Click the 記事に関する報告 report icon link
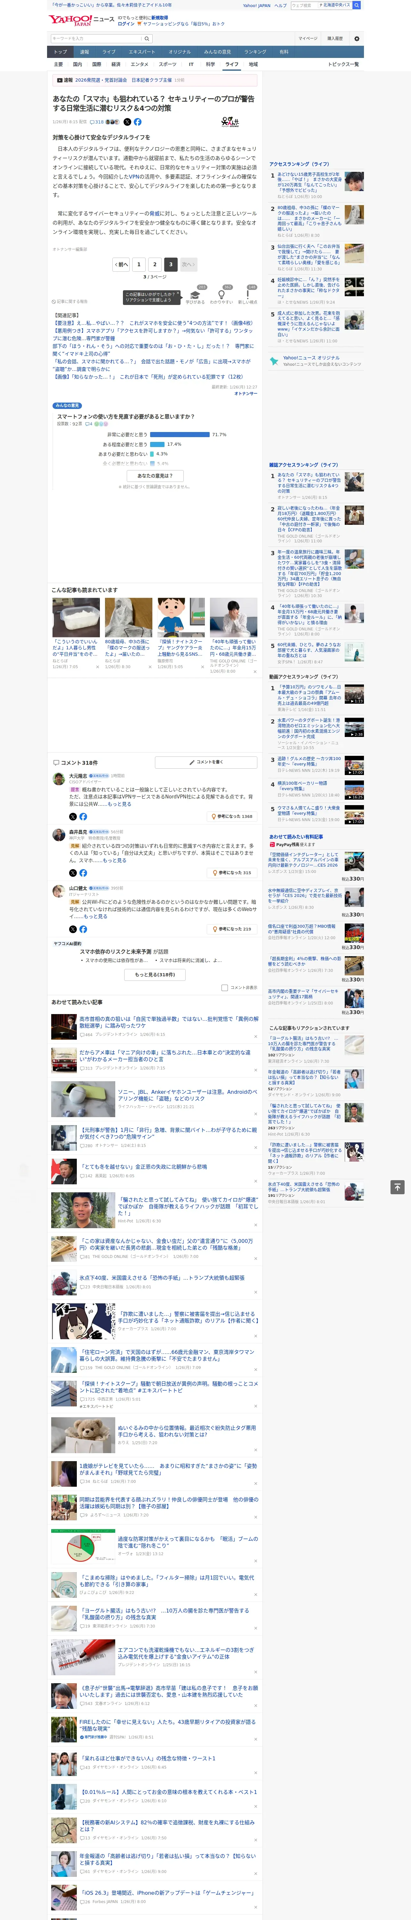Screen dimensions: 411x1920 [x=70, y=302]
